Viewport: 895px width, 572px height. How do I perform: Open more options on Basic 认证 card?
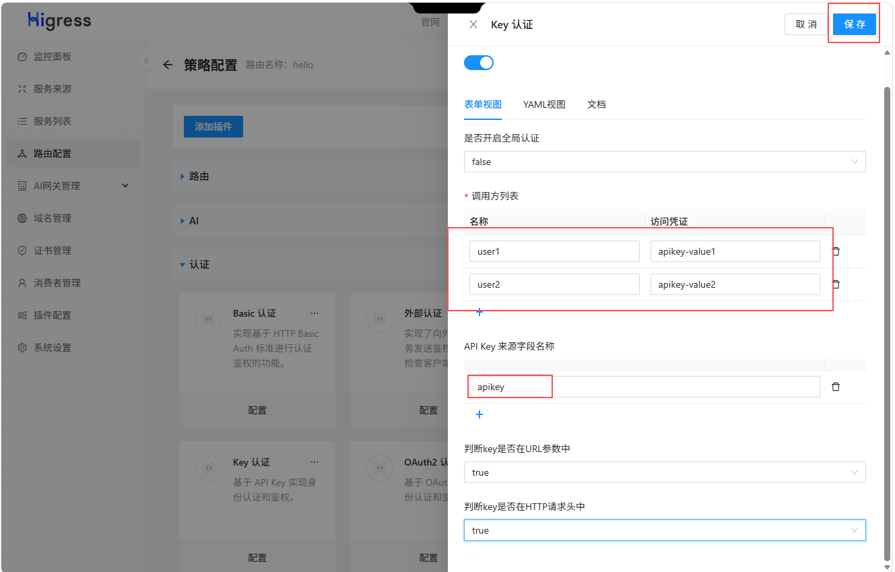(314, 313)
